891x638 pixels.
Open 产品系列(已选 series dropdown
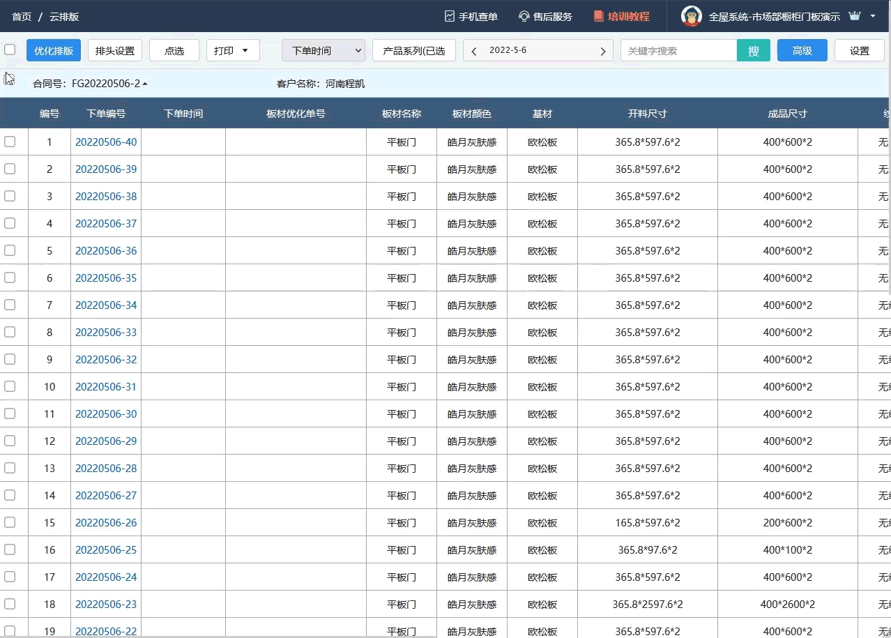[414, 50]
